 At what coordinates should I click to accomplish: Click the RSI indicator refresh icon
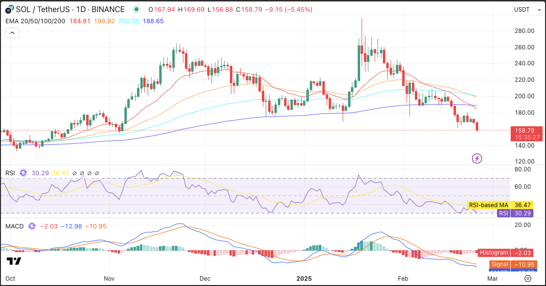point(23,173)
